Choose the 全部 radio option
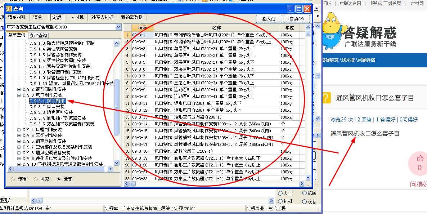Image resolution: width=427 pixels, height=214 pixels. point(59,179)
